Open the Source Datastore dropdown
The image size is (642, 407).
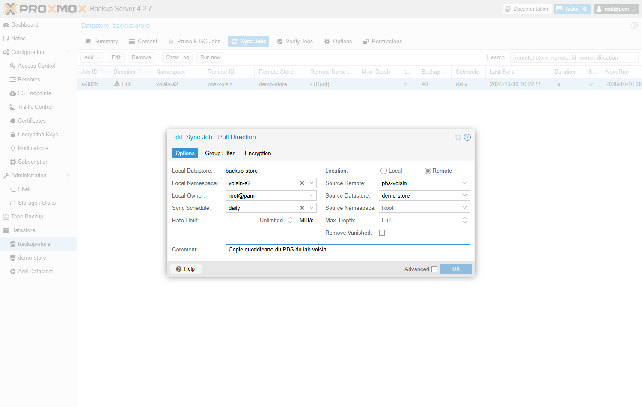coord(465,195)
